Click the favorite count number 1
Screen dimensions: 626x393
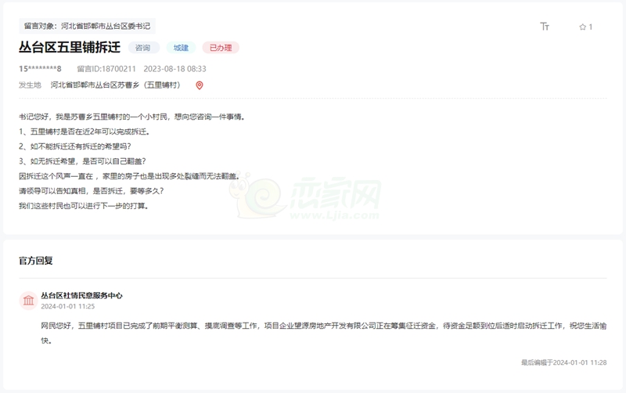[x=591, y=27]
